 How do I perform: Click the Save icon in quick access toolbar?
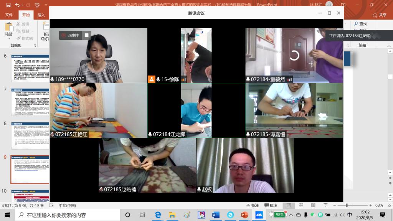point(8,5)
